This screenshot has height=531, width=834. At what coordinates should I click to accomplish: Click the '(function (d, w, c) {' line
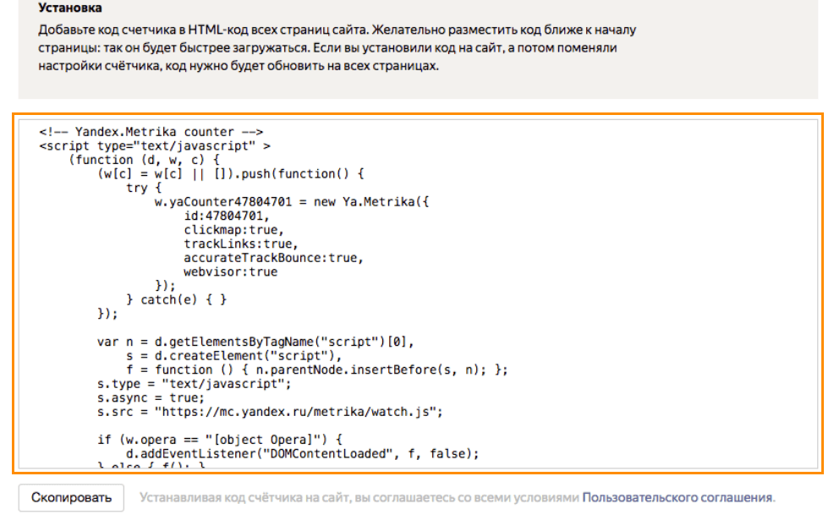pos(144,160)
